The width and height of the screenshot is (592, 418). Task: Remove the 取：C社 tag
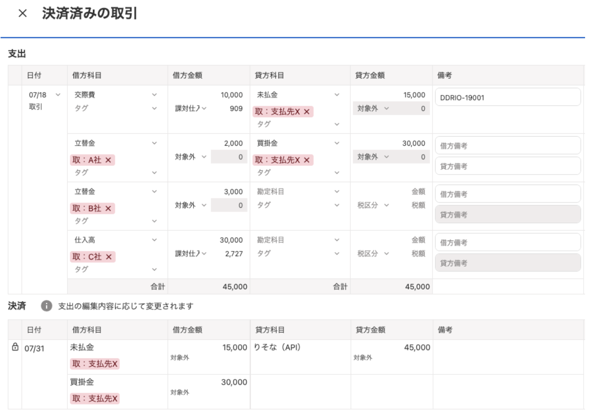[x=109, y=257]
